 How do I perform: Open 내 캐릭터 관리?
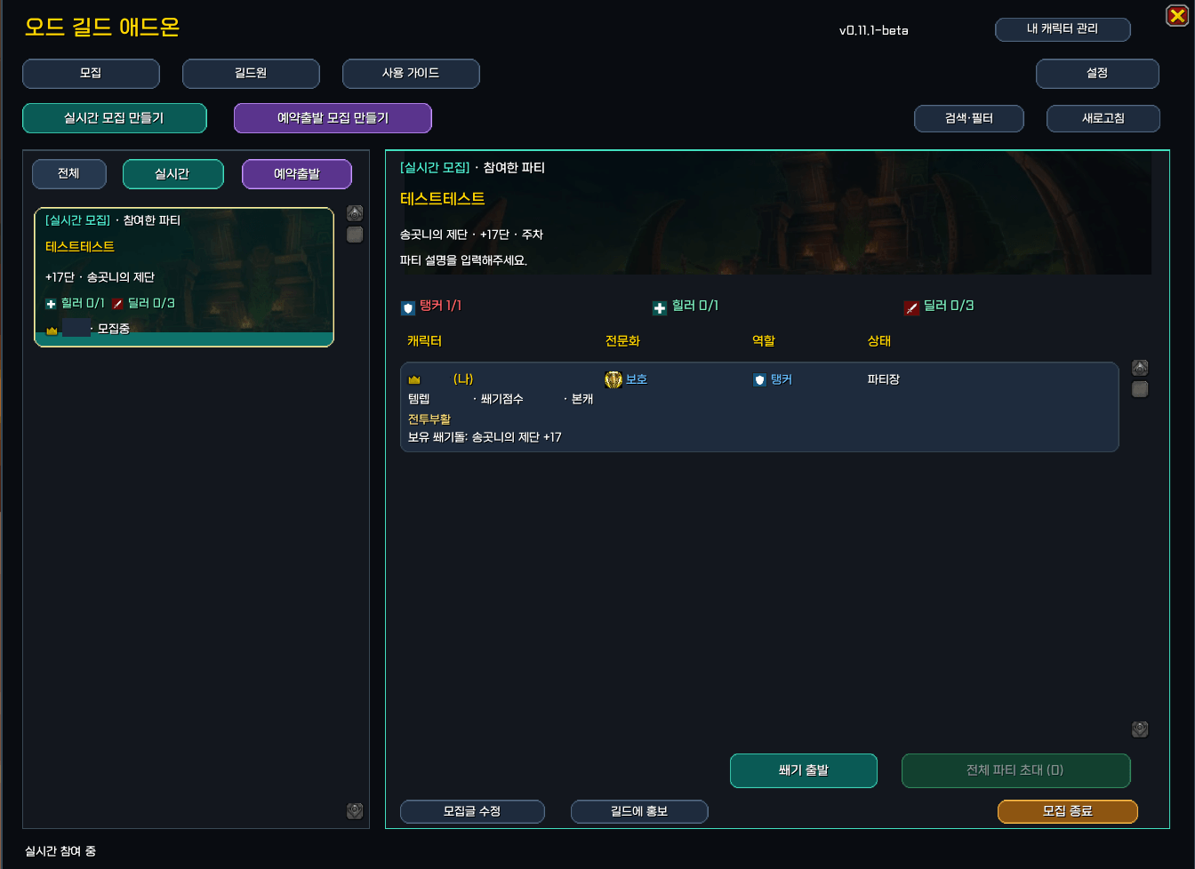tap(1063, 29)
